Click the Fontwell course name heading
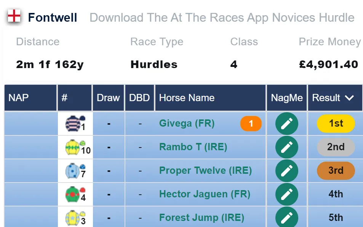The width and height of the screenshot is (363, 227). [53, 17]
